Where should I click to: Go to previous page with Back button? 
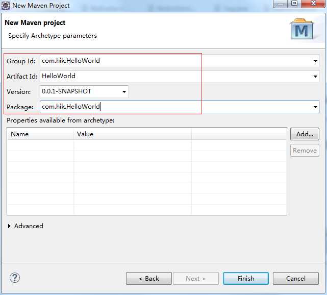[x=149, y=278]
